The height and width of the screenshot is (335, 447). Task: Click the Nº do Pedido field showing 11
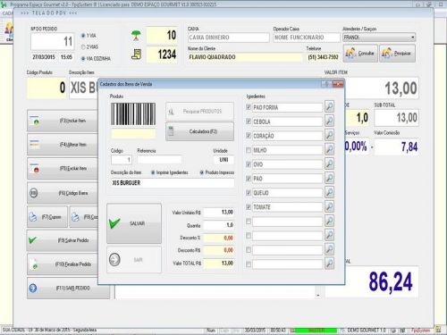(x=52, y=42)
